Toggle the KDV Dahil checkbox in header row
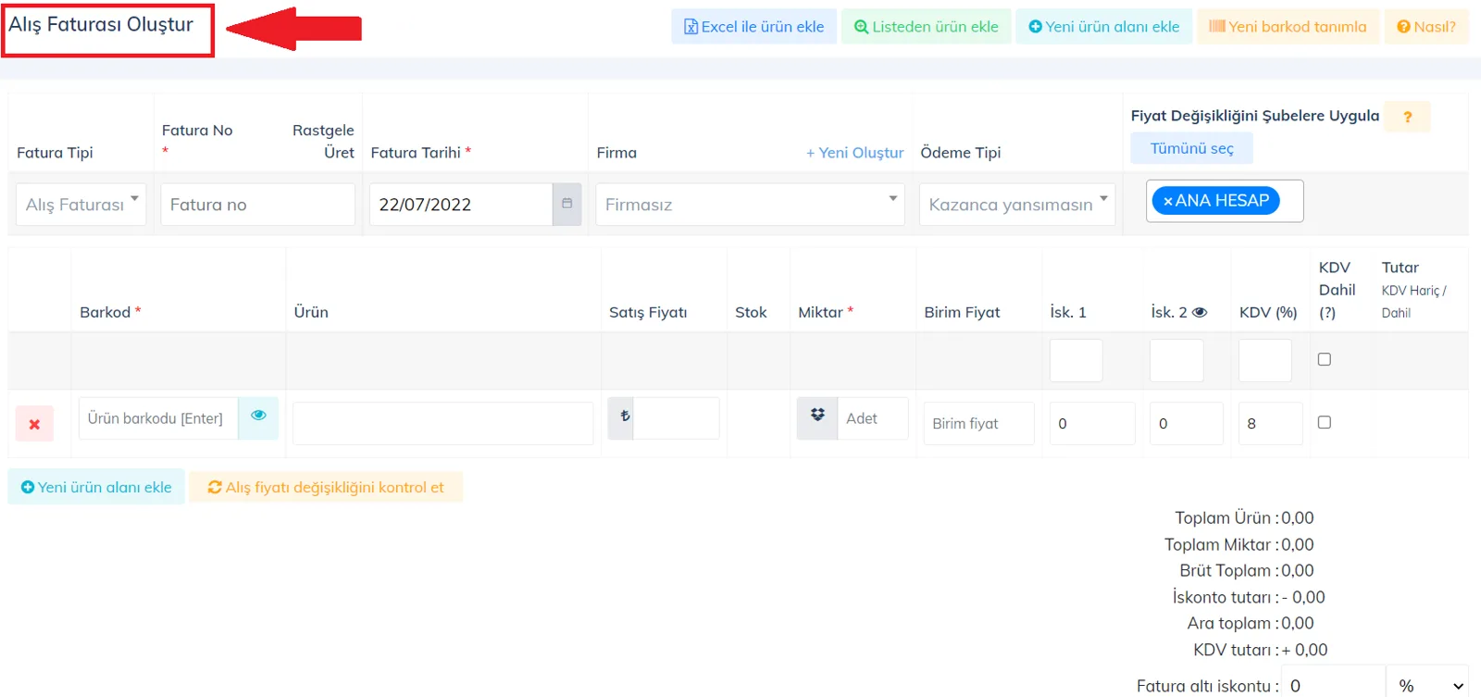Screen dimensions: 1481x697 tap(1325, 359)
